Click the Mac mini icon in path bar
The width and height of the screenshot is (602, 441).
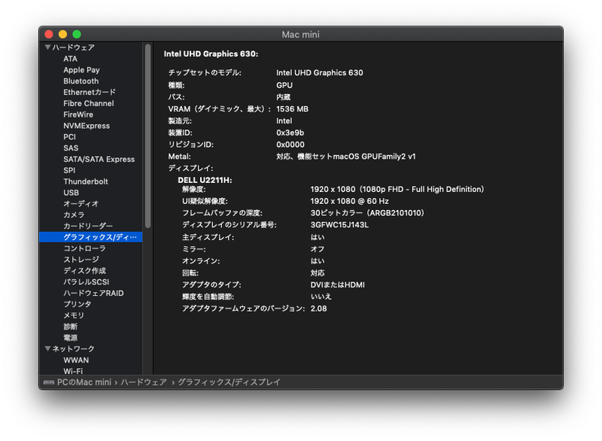49,382
